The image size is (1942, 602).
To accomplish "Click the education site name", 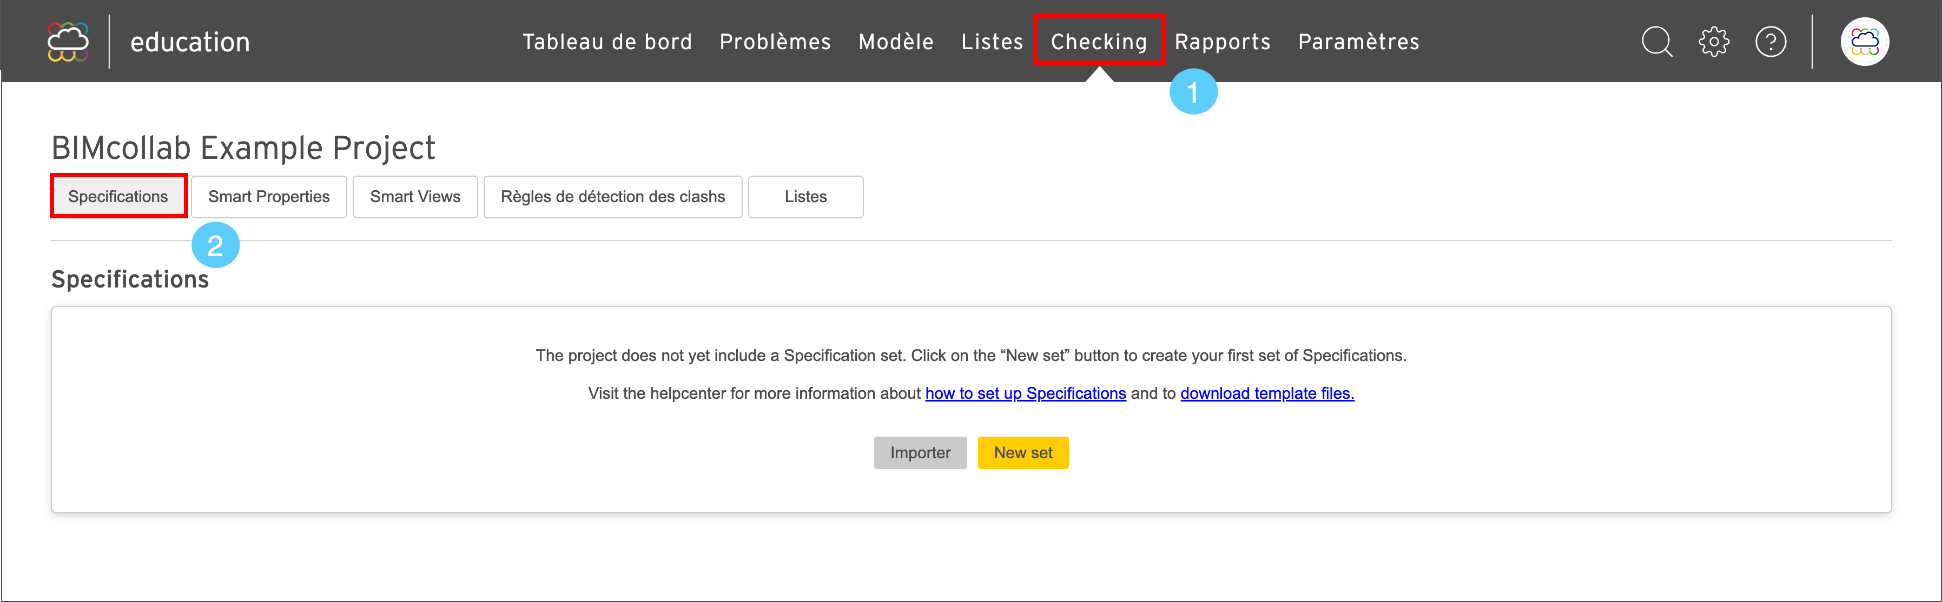I will [190, 42].
